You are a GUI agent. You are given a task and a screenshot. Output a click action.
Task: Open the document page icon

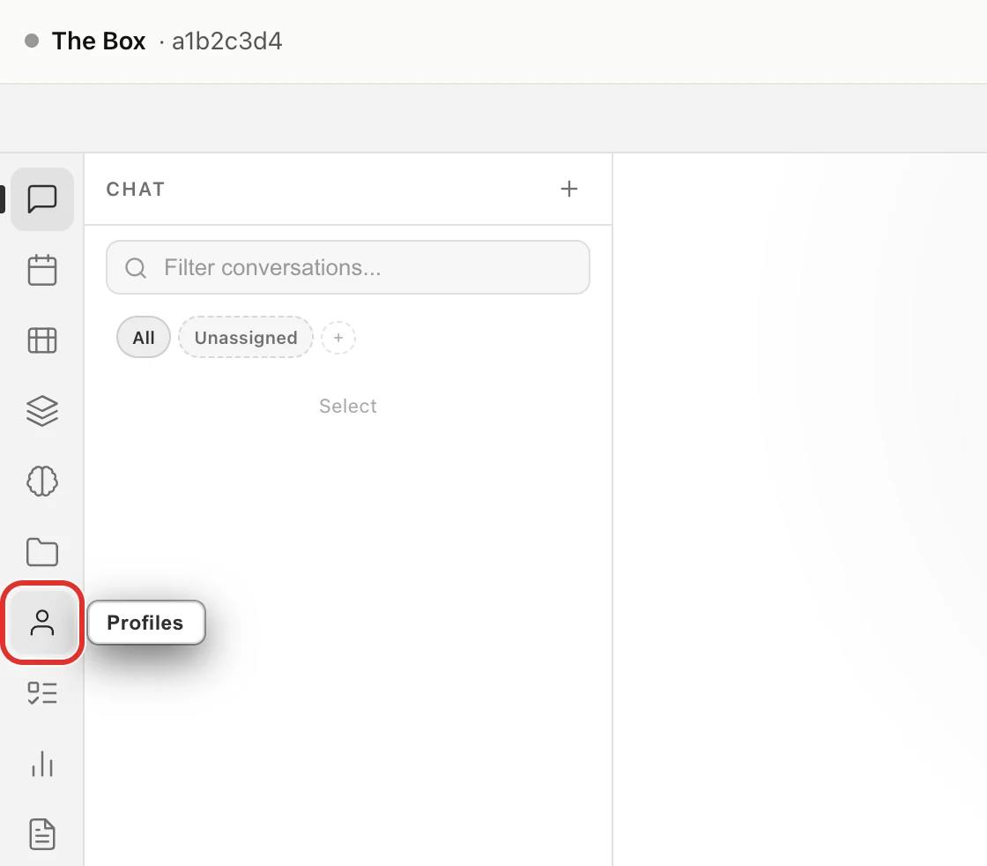click(42, 834)
